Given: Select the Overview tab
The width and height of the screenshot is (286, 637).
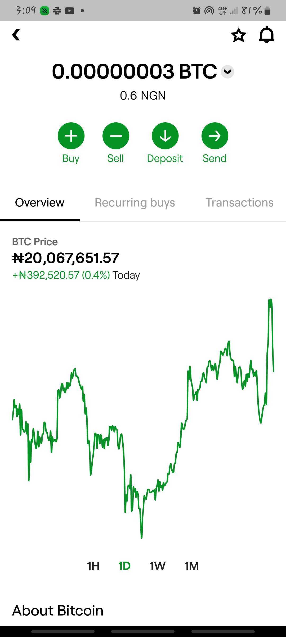Looking at the screenshot, I should [x=40, y=203].
